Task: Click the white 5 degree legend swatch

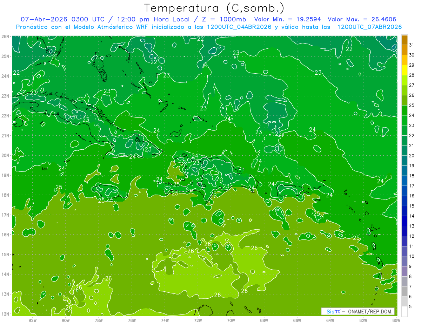Action: pyautogui.click(x=405, y=311)
